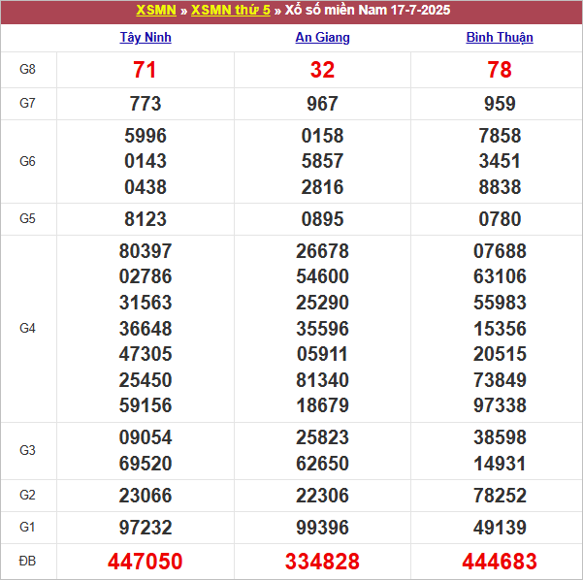Click G4 number 59156
This screenshot has width=583, height=580.
(146, 405)
